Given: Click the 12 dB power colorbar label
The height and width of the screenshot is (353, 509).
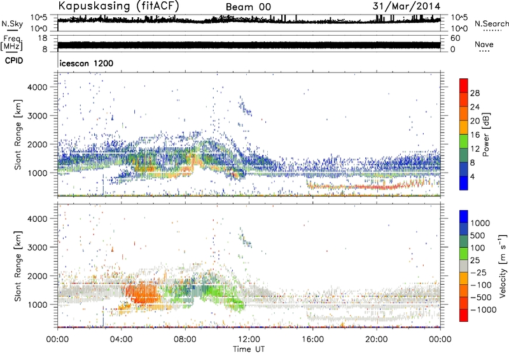Looking at the screenshot, I should (475, 149).
